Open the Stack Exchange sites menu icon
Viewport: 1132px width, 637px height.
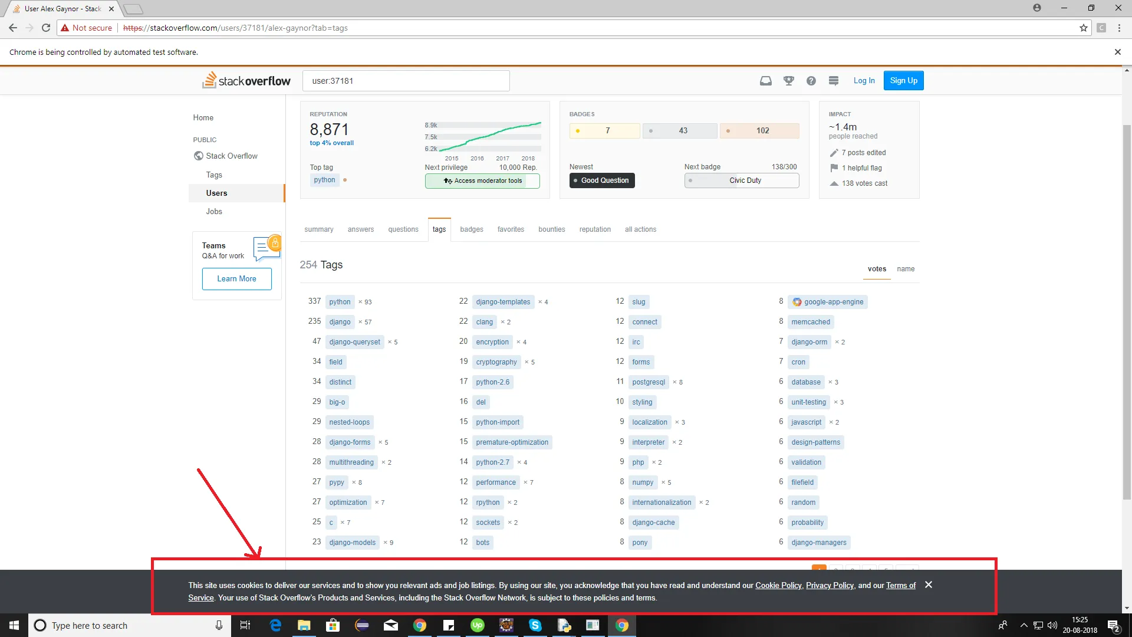click(834, 81)
